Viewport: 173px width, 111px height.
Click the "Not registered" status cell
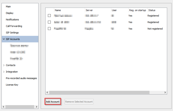coord(155,29)
